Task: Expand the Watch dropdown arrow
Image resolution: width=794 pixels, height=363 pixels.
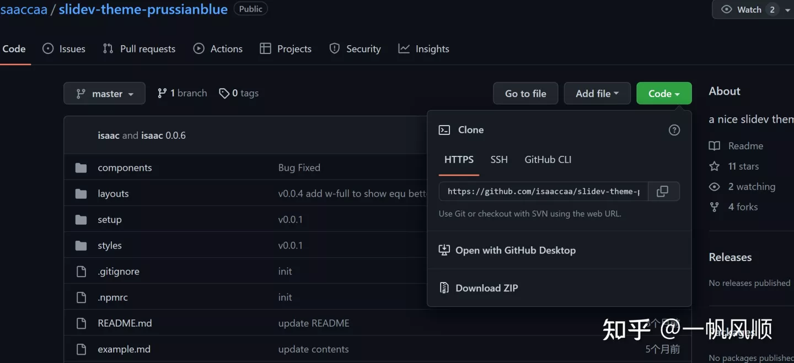Action: tap(786, 9)
